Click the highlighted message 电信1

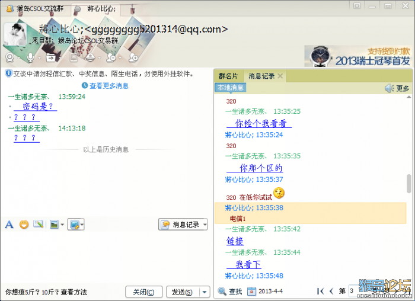(x=238, y=219)
